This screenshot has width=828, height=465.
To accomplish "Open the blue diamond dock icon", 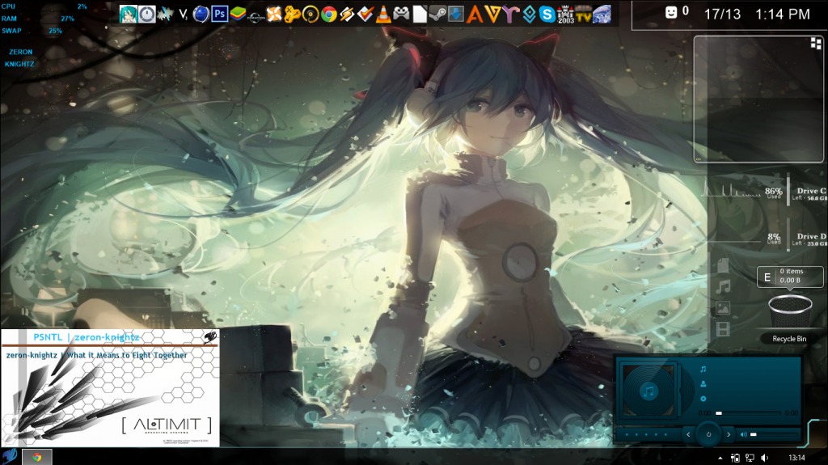I will click(x=529, y=15).
